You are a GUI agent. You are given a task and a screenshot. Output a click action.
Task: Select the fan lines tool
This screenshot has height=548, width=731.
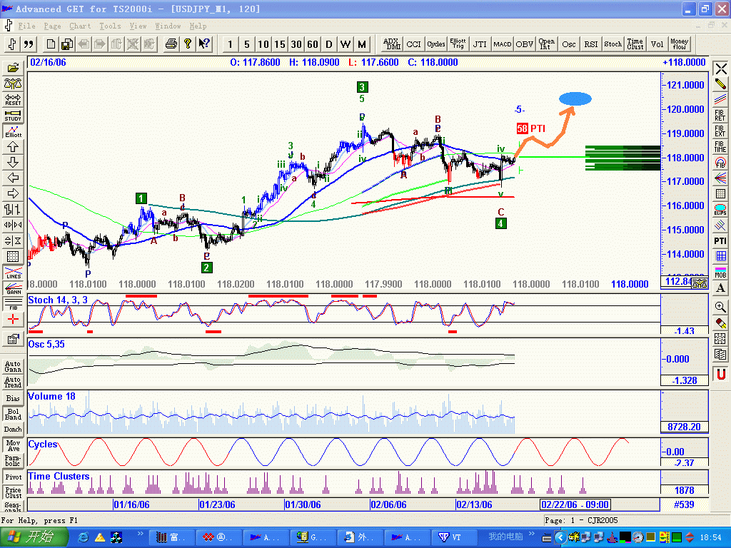point(720,178)
